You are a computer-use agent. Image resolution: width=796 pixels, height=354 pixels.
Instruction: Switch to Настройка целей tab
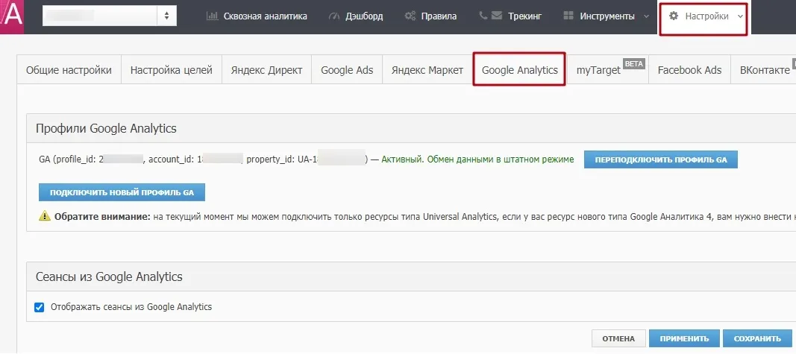171,70
